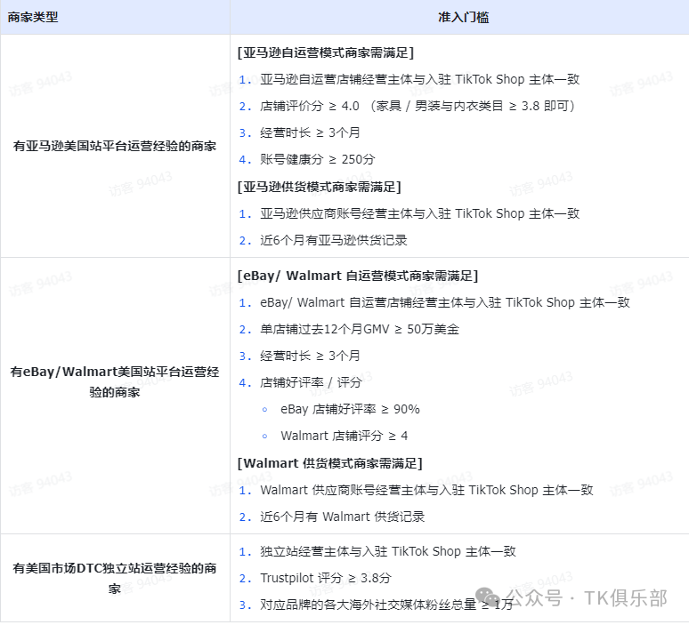
Task: Click the eBay 店铺好评率 ≥ 90% bullet
Action: tap(350, 409)
